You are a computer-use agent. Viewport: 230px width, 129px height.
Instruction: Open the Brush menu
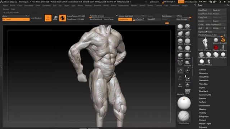[13, 5]
